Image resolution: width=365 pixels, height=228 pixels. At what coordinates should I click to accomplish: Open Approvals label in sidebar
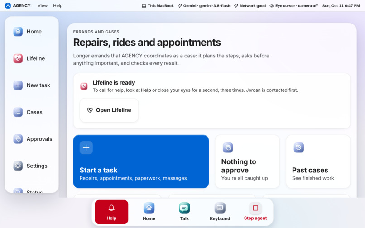[x=39, y=139]
